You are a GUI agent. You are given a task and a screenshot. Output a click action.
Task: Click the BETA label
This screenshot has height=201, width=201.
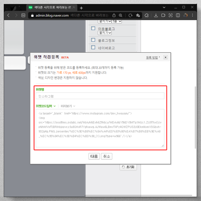click(x=65, y=58)
